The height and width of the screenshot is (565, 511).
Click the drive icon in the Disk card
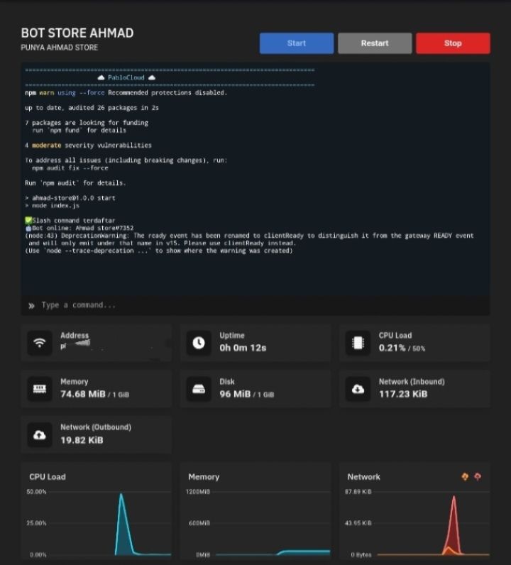pos(199,390)
